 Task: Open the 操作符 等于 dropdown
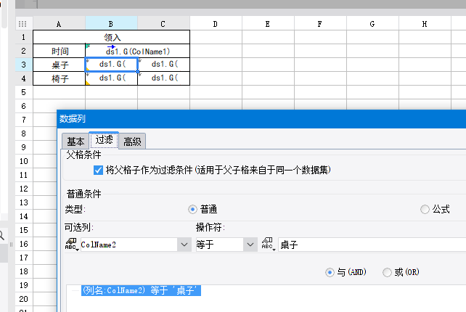(250, 245)
